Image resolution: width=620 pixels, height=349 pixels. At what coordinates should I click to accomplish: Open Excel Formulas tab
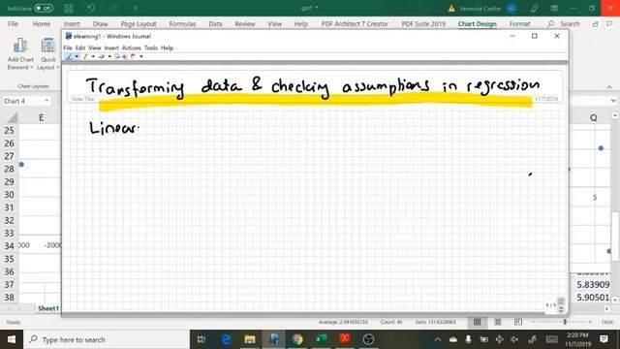point(182,23)
